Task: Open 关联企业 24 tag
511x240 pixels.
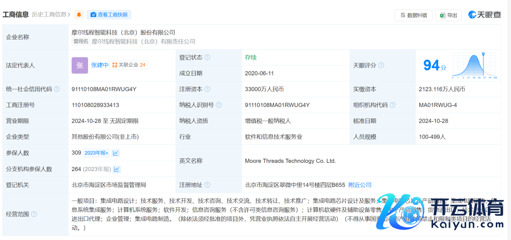Action: coord(129,65)
